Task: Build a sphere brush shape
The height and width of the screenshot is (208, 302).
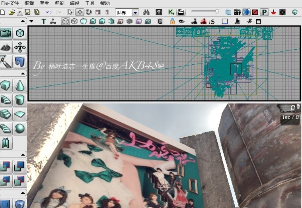Action: 20,129
